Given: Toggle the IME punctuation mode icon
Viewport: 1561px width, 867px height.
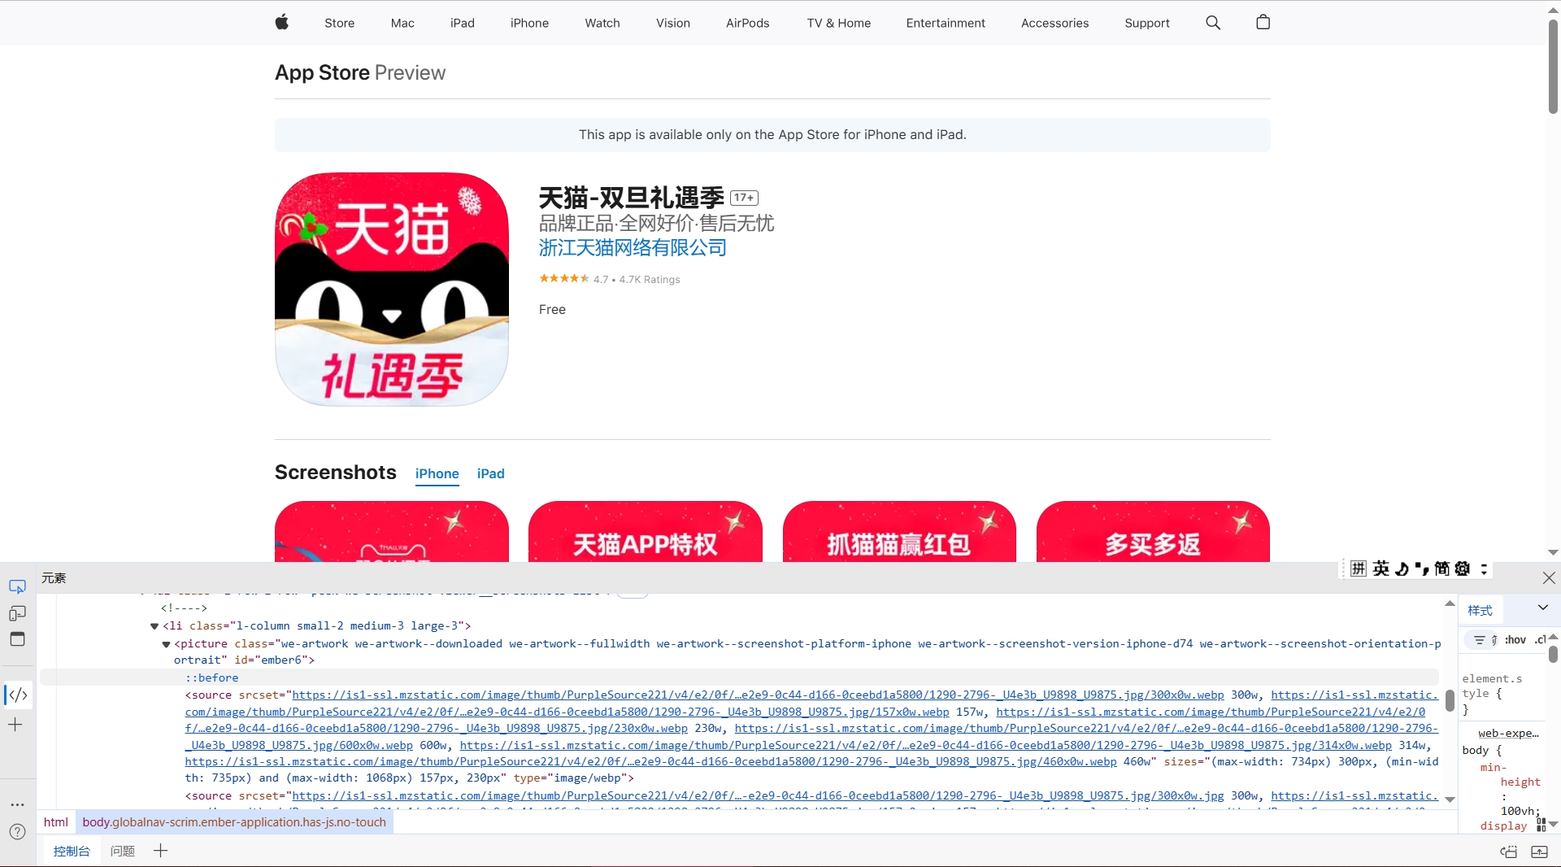Looking at the screenshot, I should point(1421,569).
